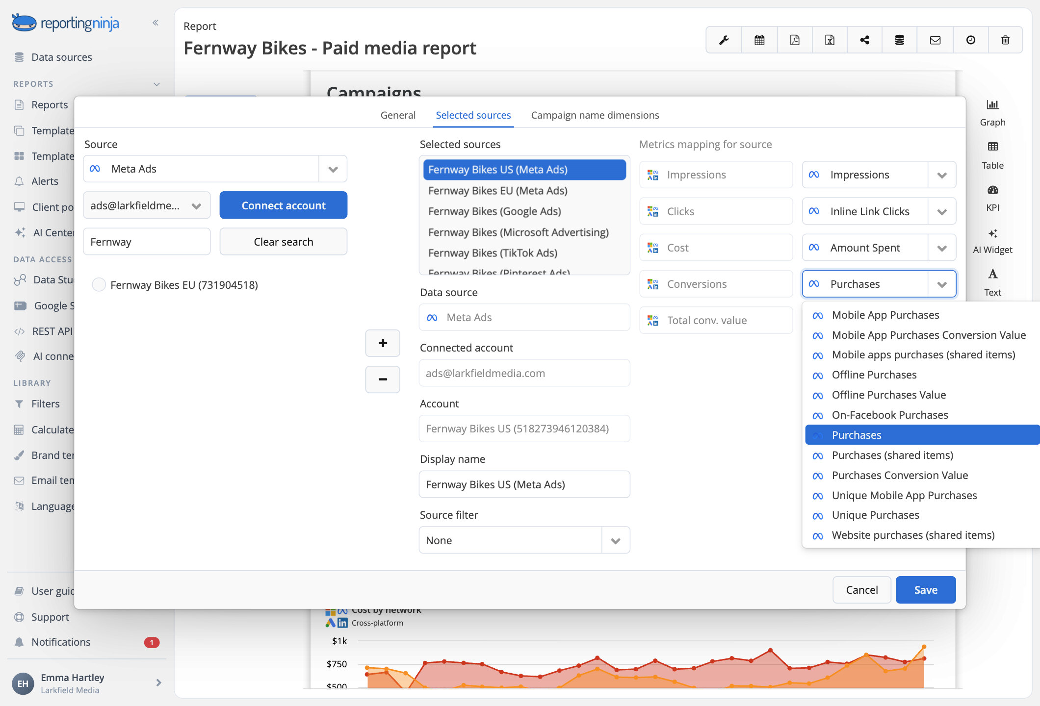Click the reportingninja logo
Image resolution: width=1040 pixels, height=706 pixels.
tap(66, 23)
